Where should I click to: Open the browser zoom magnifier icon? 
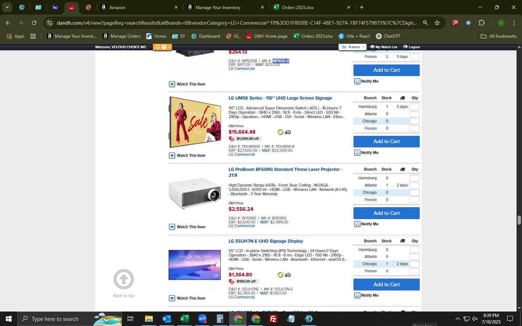click(x=426, y=23)
